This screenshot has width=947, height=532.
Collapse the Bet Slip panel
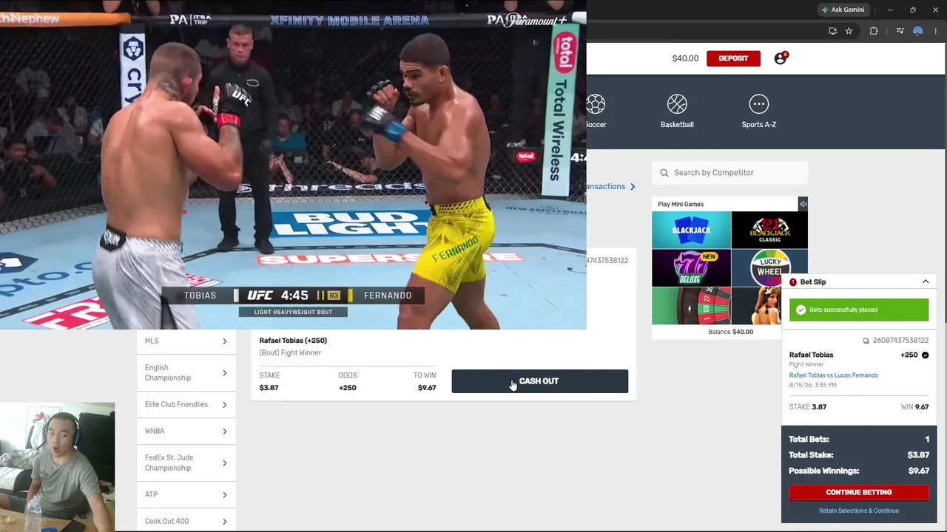[925, 282]
